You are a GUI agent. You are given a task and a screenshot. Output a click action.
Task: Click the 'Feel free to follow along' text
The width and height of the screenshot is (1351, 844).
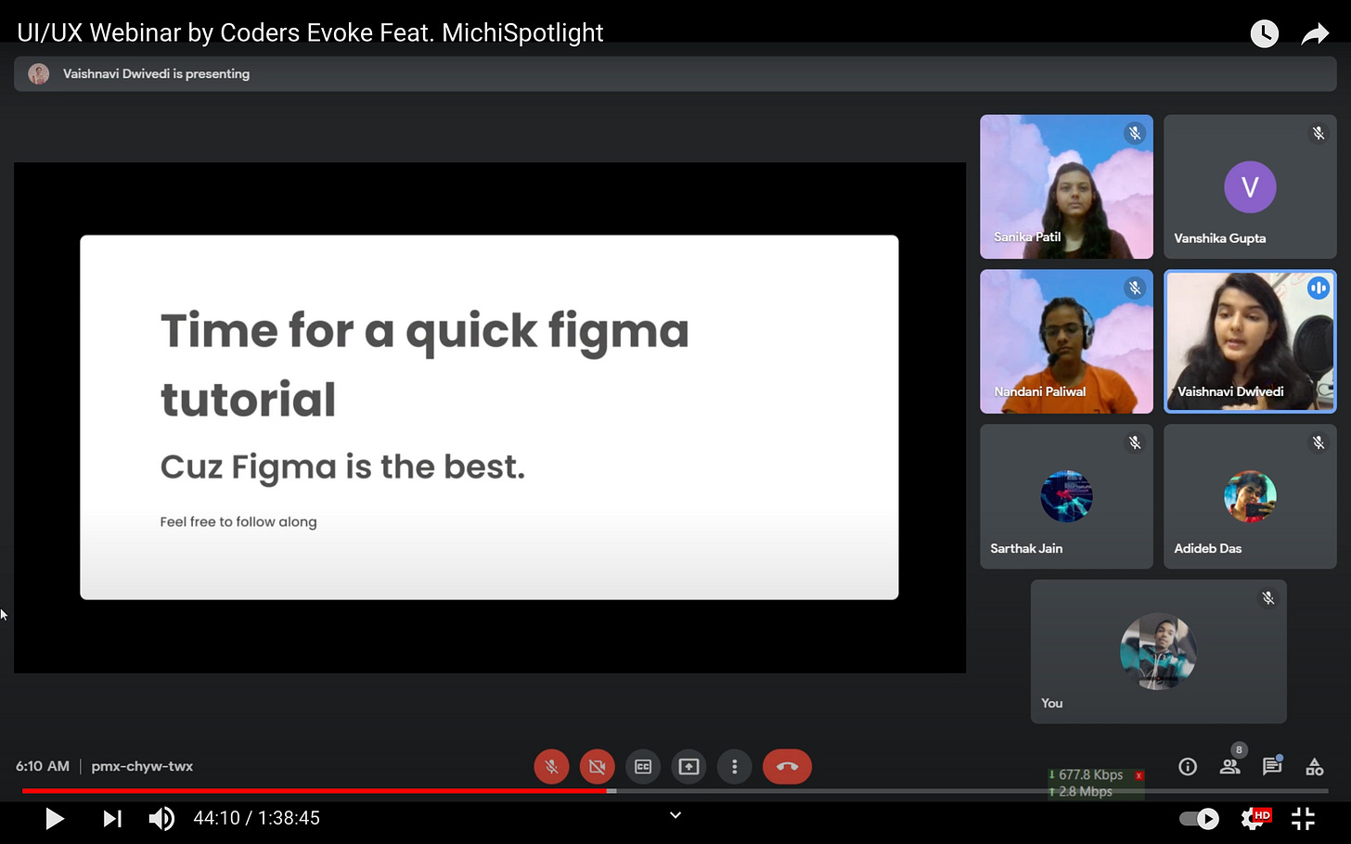(238, 522)
